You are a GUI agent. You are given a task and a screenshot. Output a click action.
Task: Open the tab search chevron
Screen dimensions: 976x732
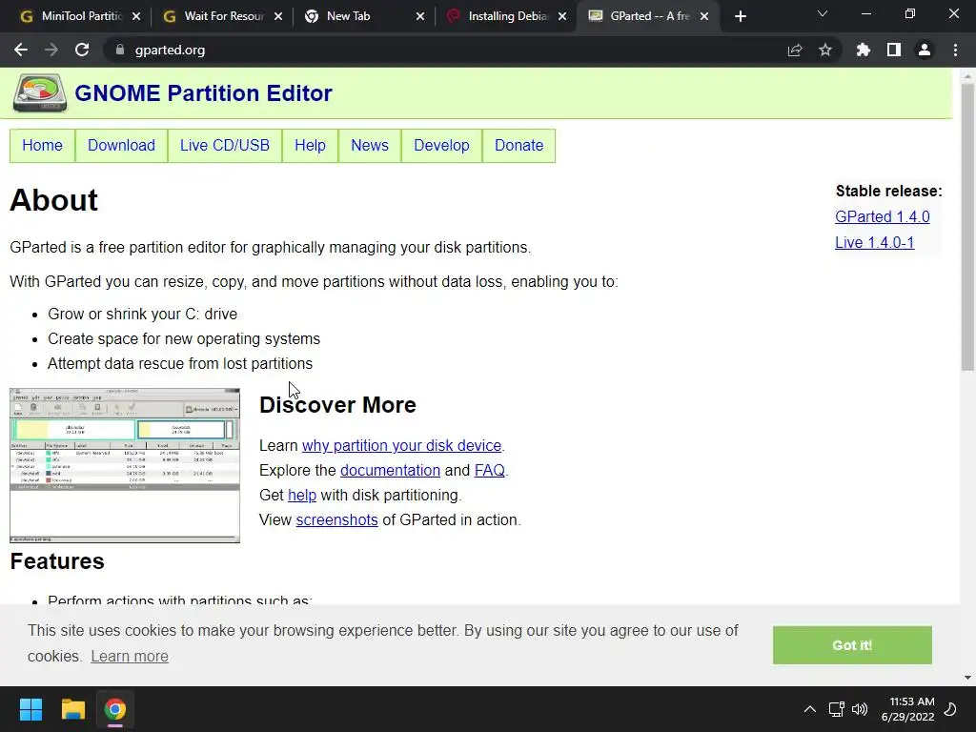coord(823,13)
